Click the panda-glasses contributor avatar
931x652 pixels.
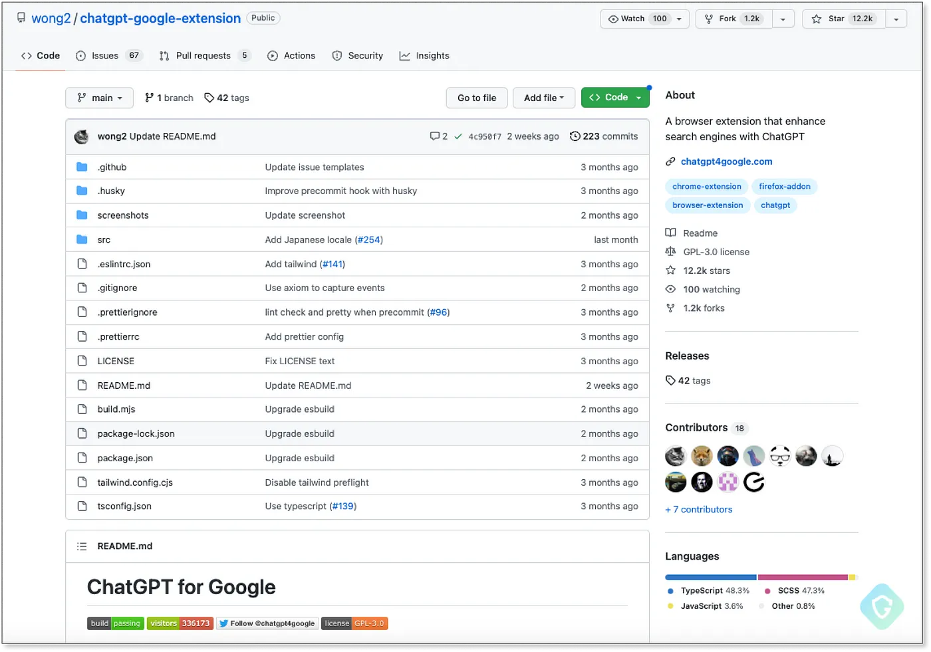(x=780, y=456)
